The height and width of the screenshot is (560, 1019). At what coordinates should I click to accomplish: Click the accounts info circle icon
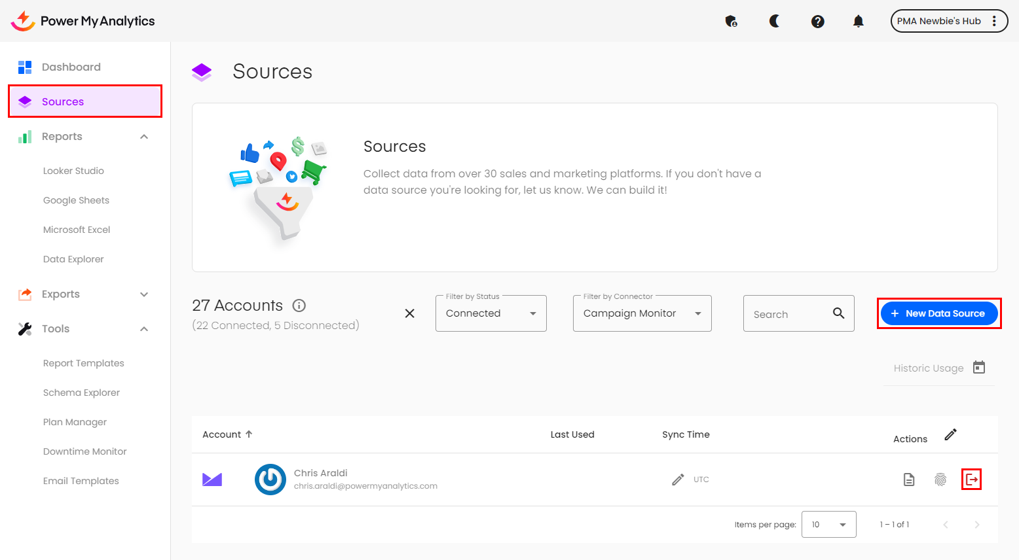299,306
